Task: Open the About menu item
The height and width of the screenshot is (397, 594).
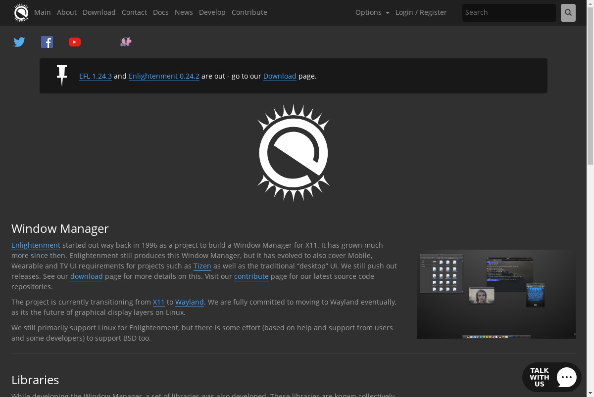Action: 67,12
